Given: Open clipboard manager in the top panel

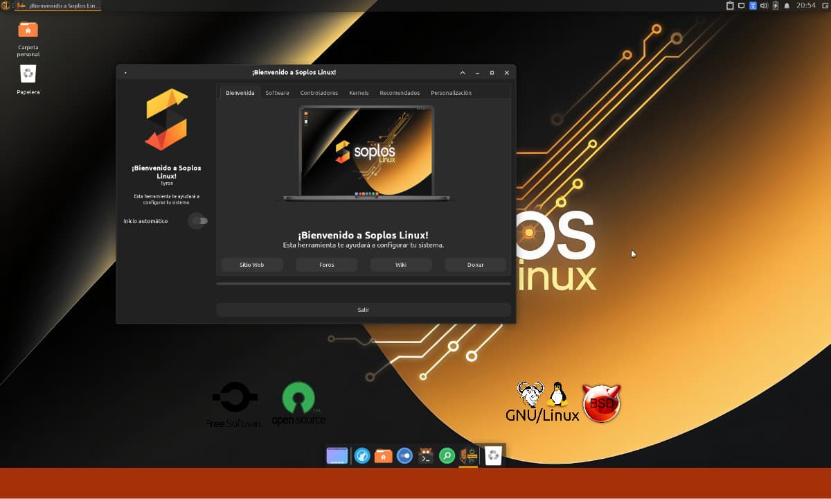Looking at the screenshot, I should pos(730,6).
